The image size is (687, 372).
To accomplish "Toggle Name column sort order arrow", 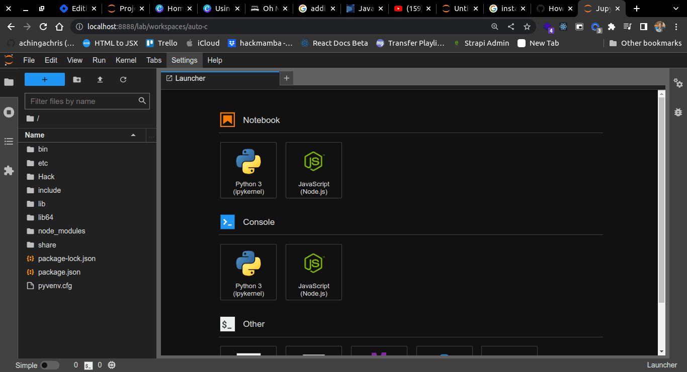I will point(133,135).
